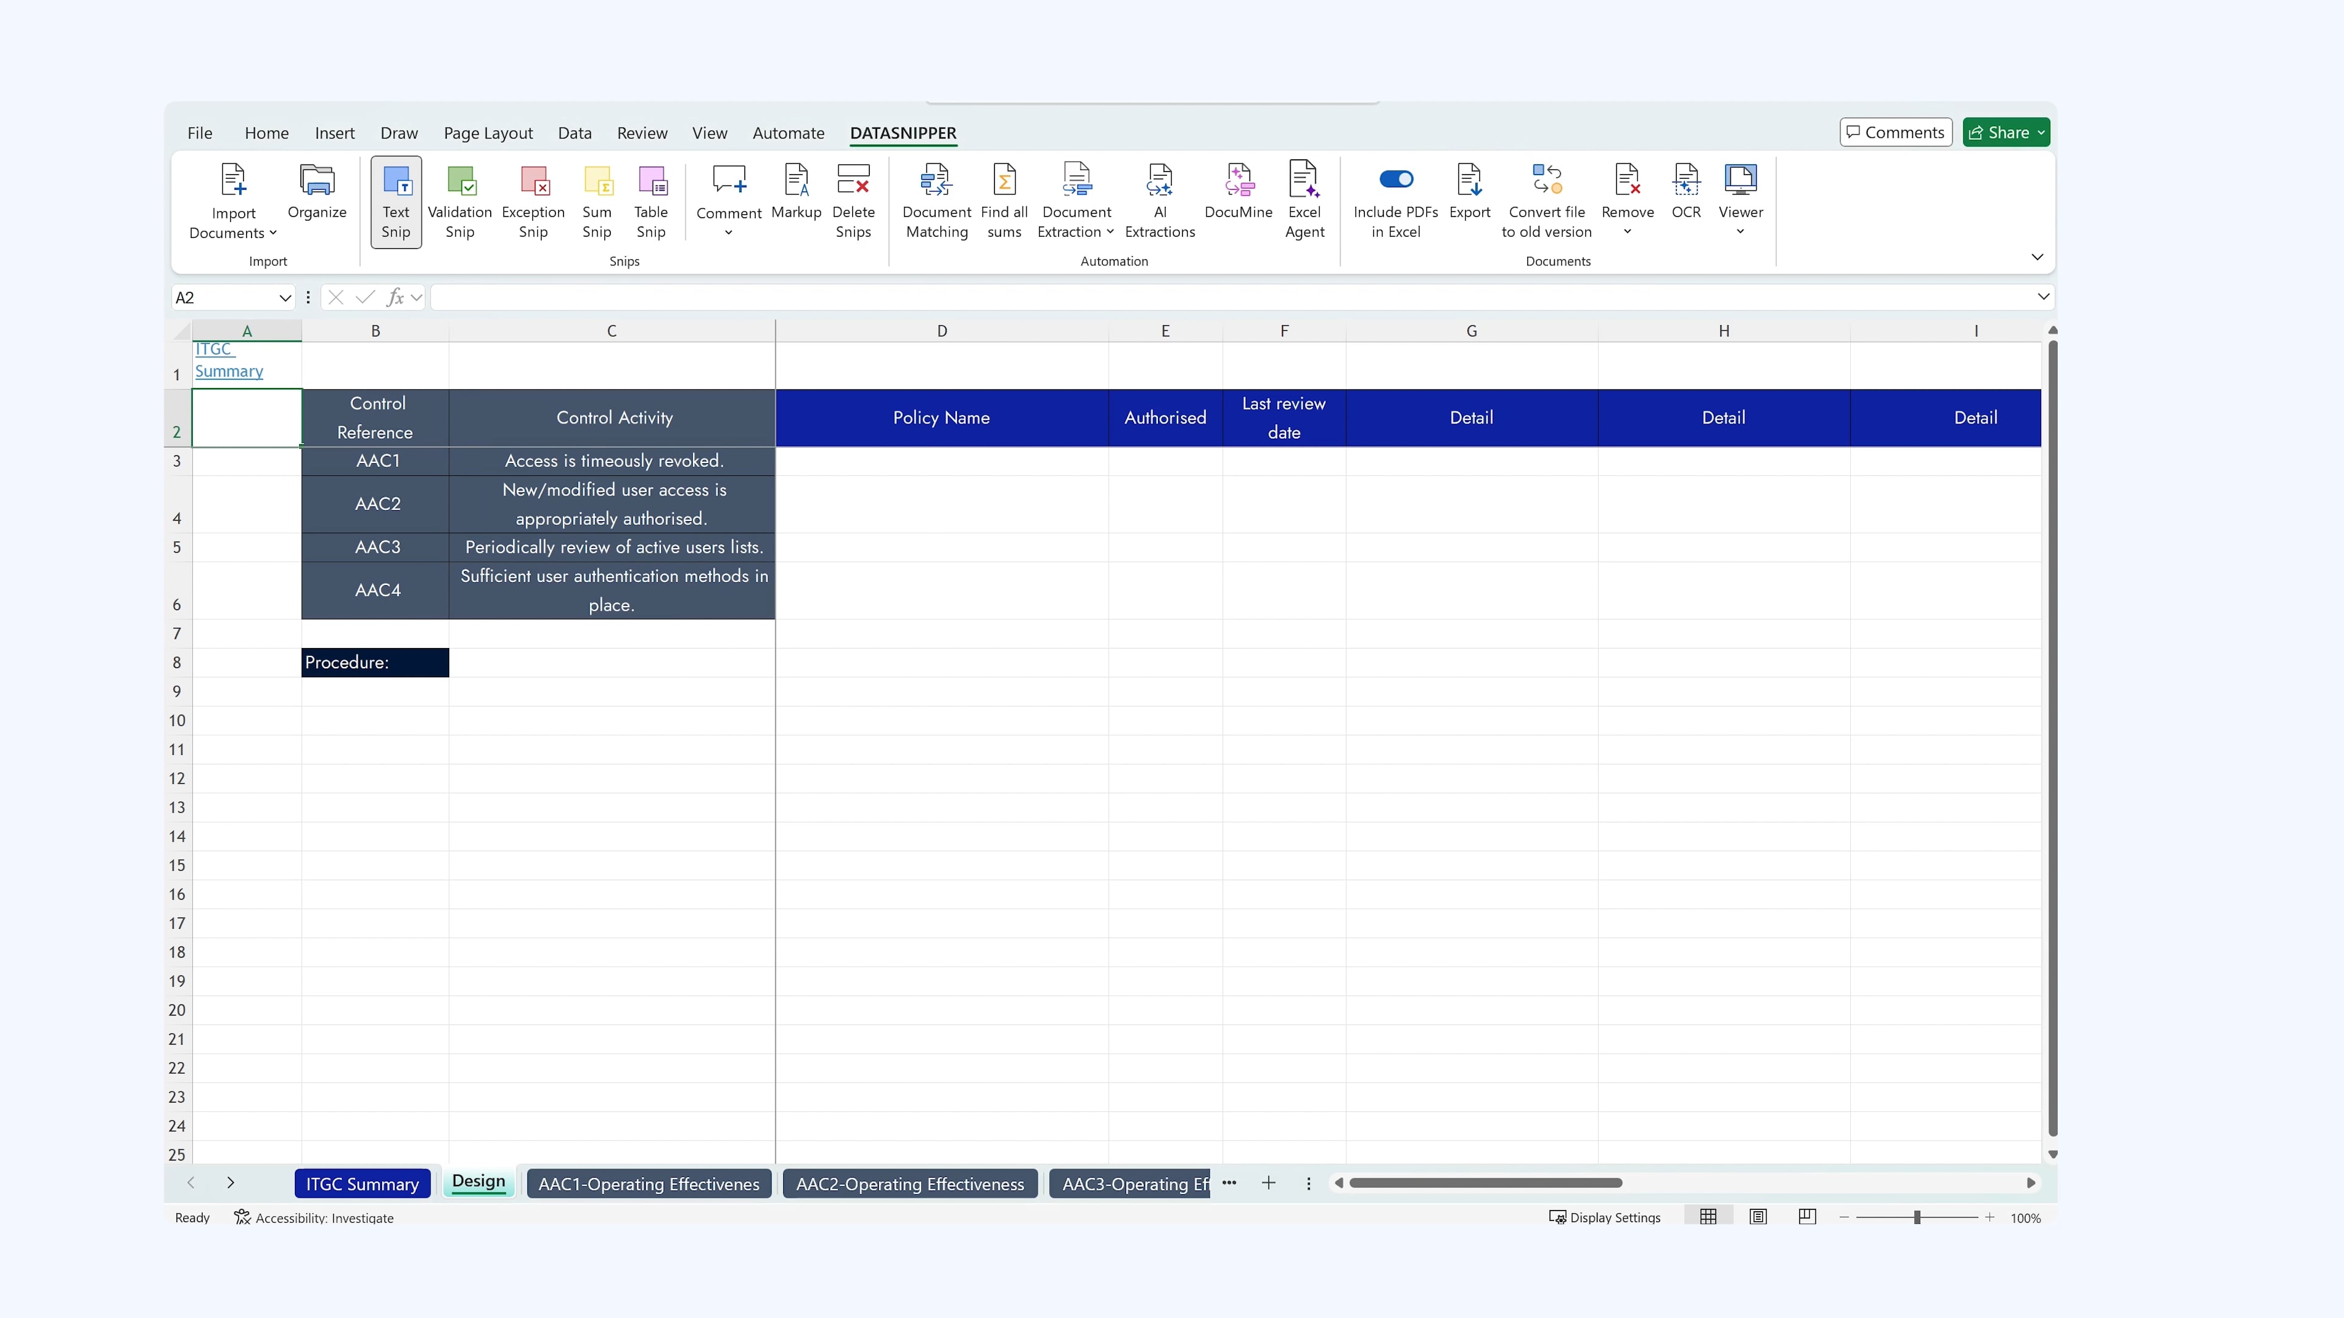Launch DocuMine
This screenshot has width=2344, height=1318.
(x=1237, y=192)
